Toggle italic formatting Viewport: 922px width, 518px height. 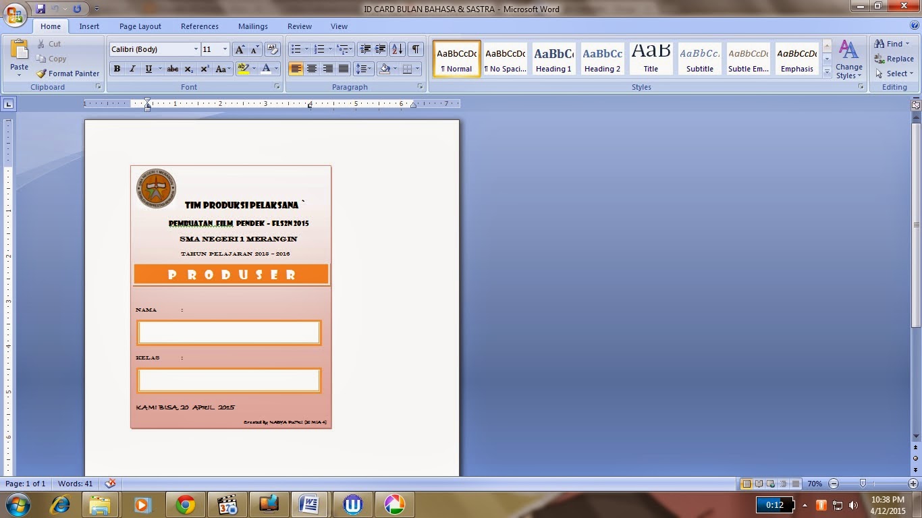tap(132, 69)
